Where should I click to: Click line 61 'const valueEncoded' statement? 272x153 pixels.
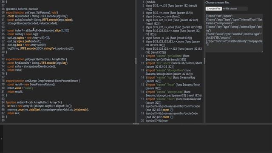(40, 20)
